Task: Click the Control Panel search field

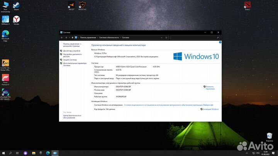Action: point(193,37)
